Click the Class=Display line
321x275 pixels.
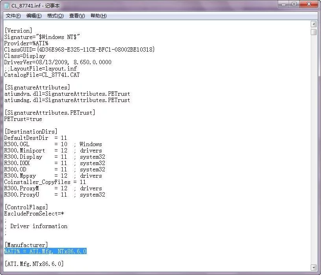[25, 56]
